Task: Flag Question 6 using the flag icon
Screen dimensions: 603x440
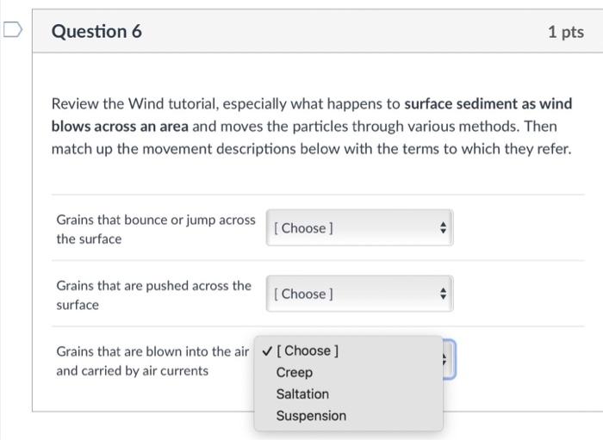Action: click(x=11, y=32)
